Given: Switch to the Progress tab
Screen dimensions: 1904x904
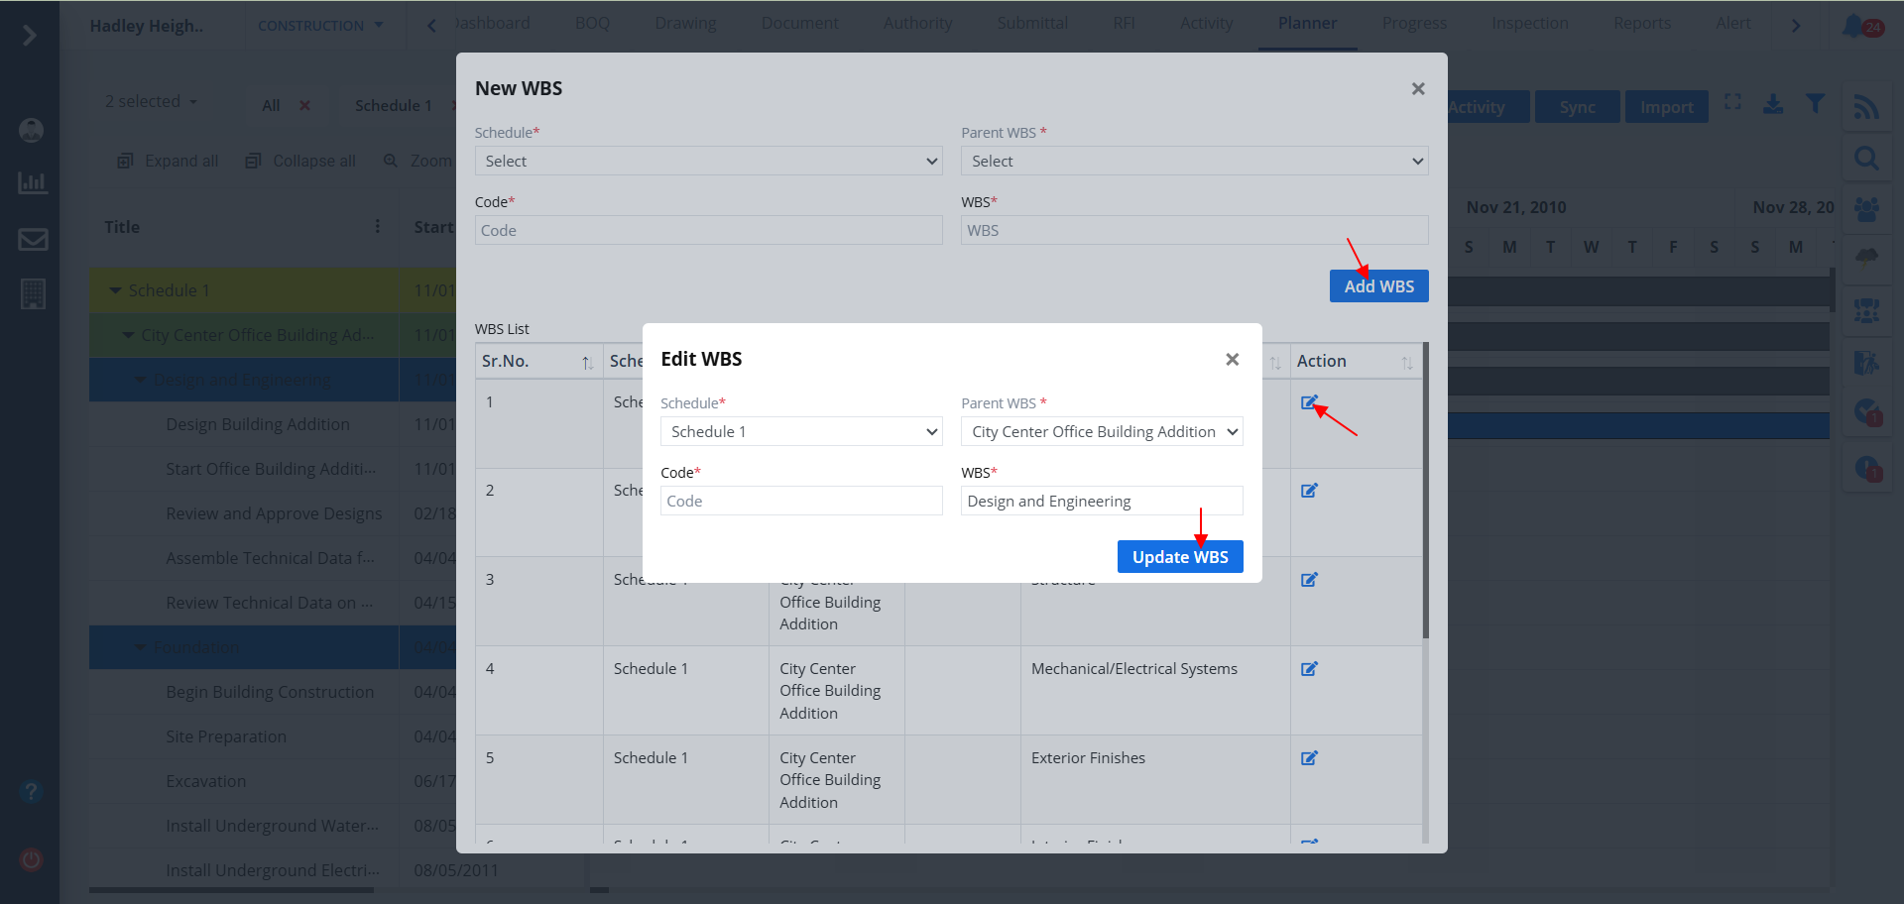Looking at the screenshot, I should (1414, 24).
